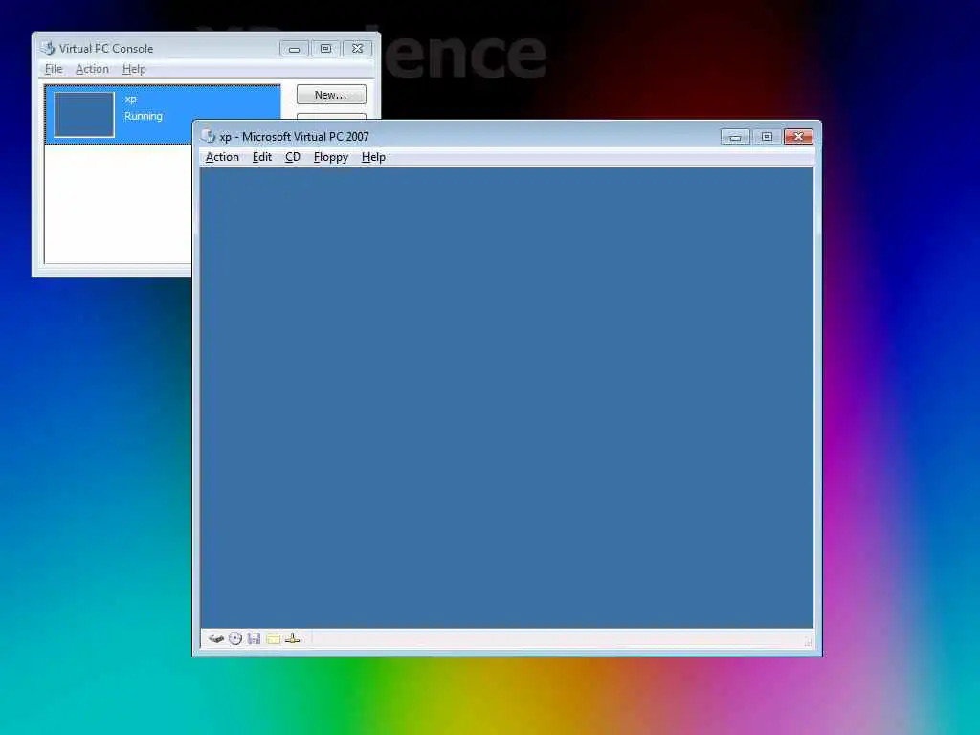Click the Virtual PC Console title icon
980x735 pixels.
click(x=48, y=48)
